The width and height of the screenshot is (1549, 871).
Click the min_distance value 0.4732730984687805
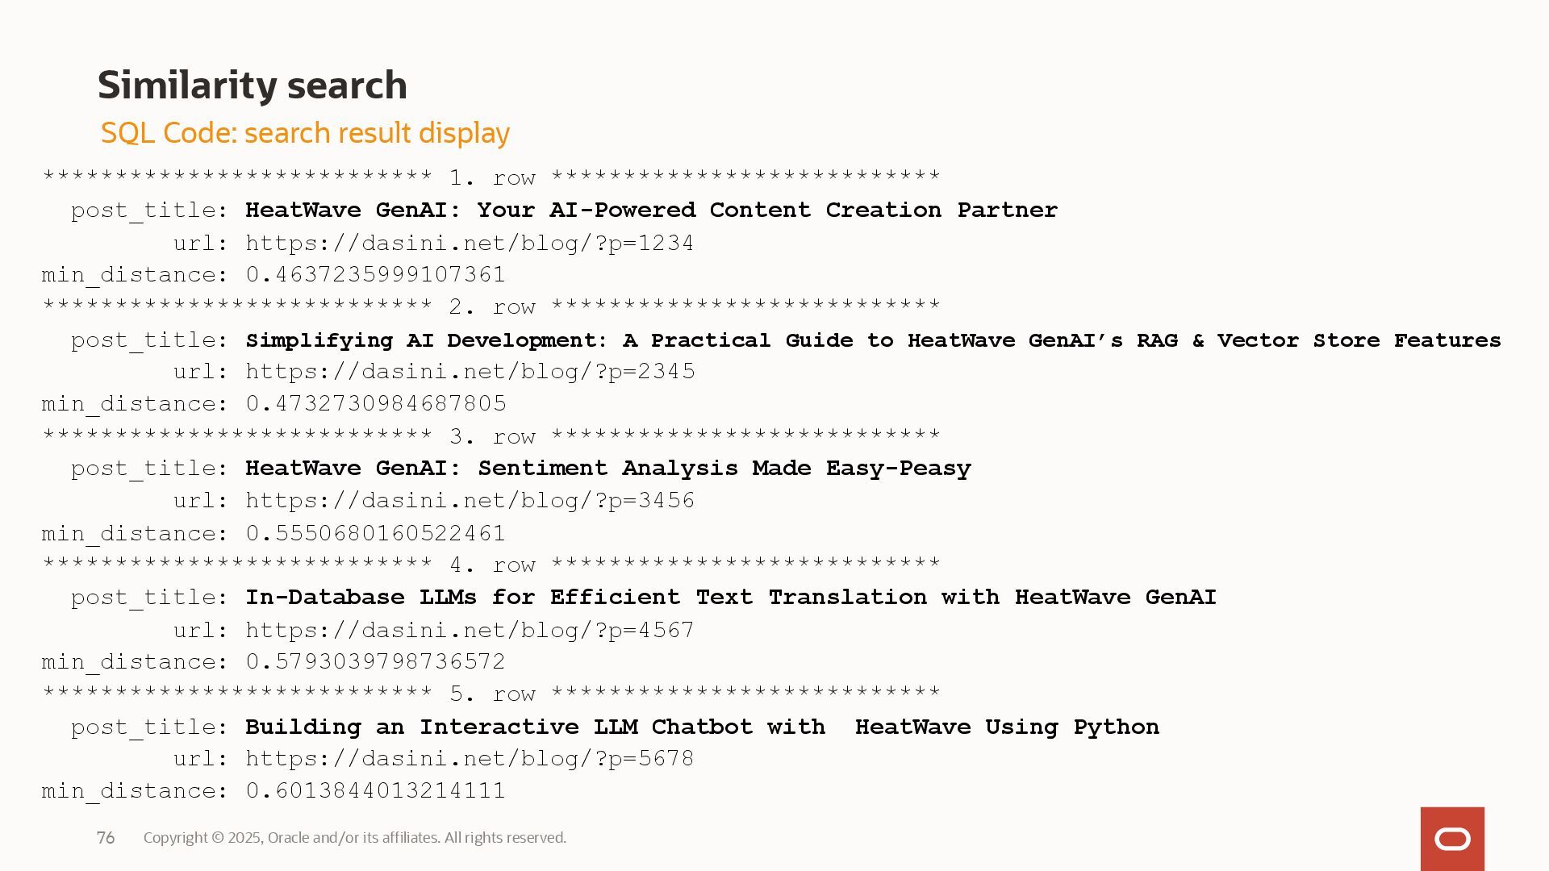pos(376,403)
